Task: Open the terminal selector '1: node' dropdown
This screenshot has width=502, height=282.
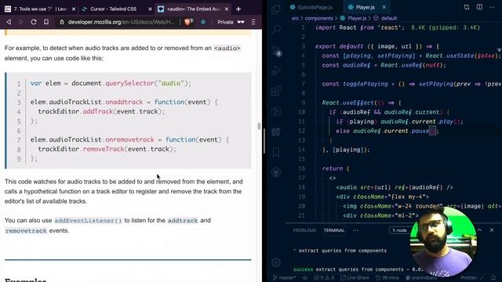Action: click(x=400, y=230)
